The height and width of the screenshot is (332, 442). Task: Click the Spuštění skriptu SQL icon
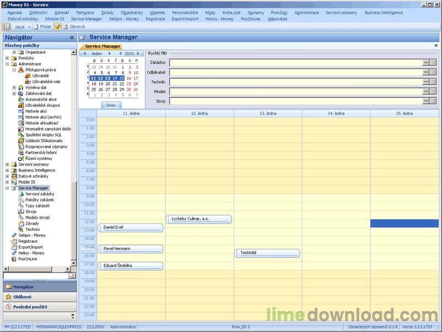click(21, 135)
